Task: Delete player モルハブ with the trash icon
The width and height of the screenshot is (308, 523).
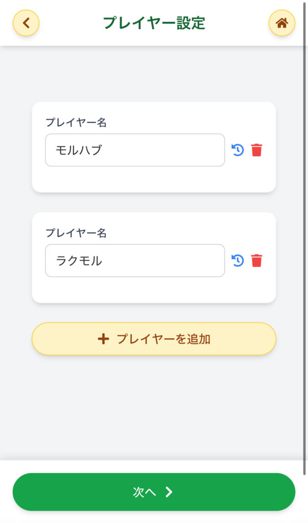Action: point(256,150)
